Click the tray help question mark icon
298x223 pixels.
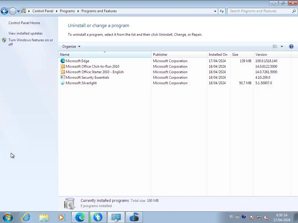pos(244,217)
